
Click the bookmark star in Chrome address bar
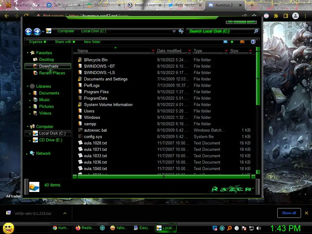254,16
